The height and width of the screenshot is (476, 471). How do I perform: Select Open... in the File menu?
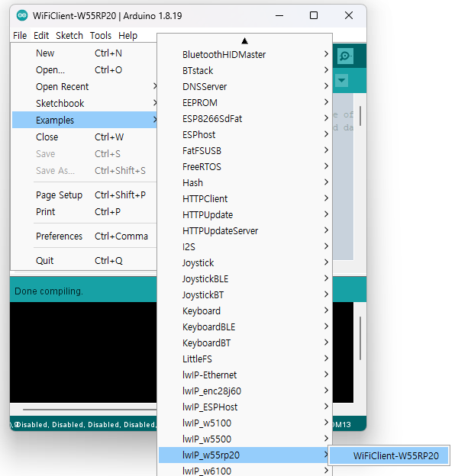[x=84, y=70]
